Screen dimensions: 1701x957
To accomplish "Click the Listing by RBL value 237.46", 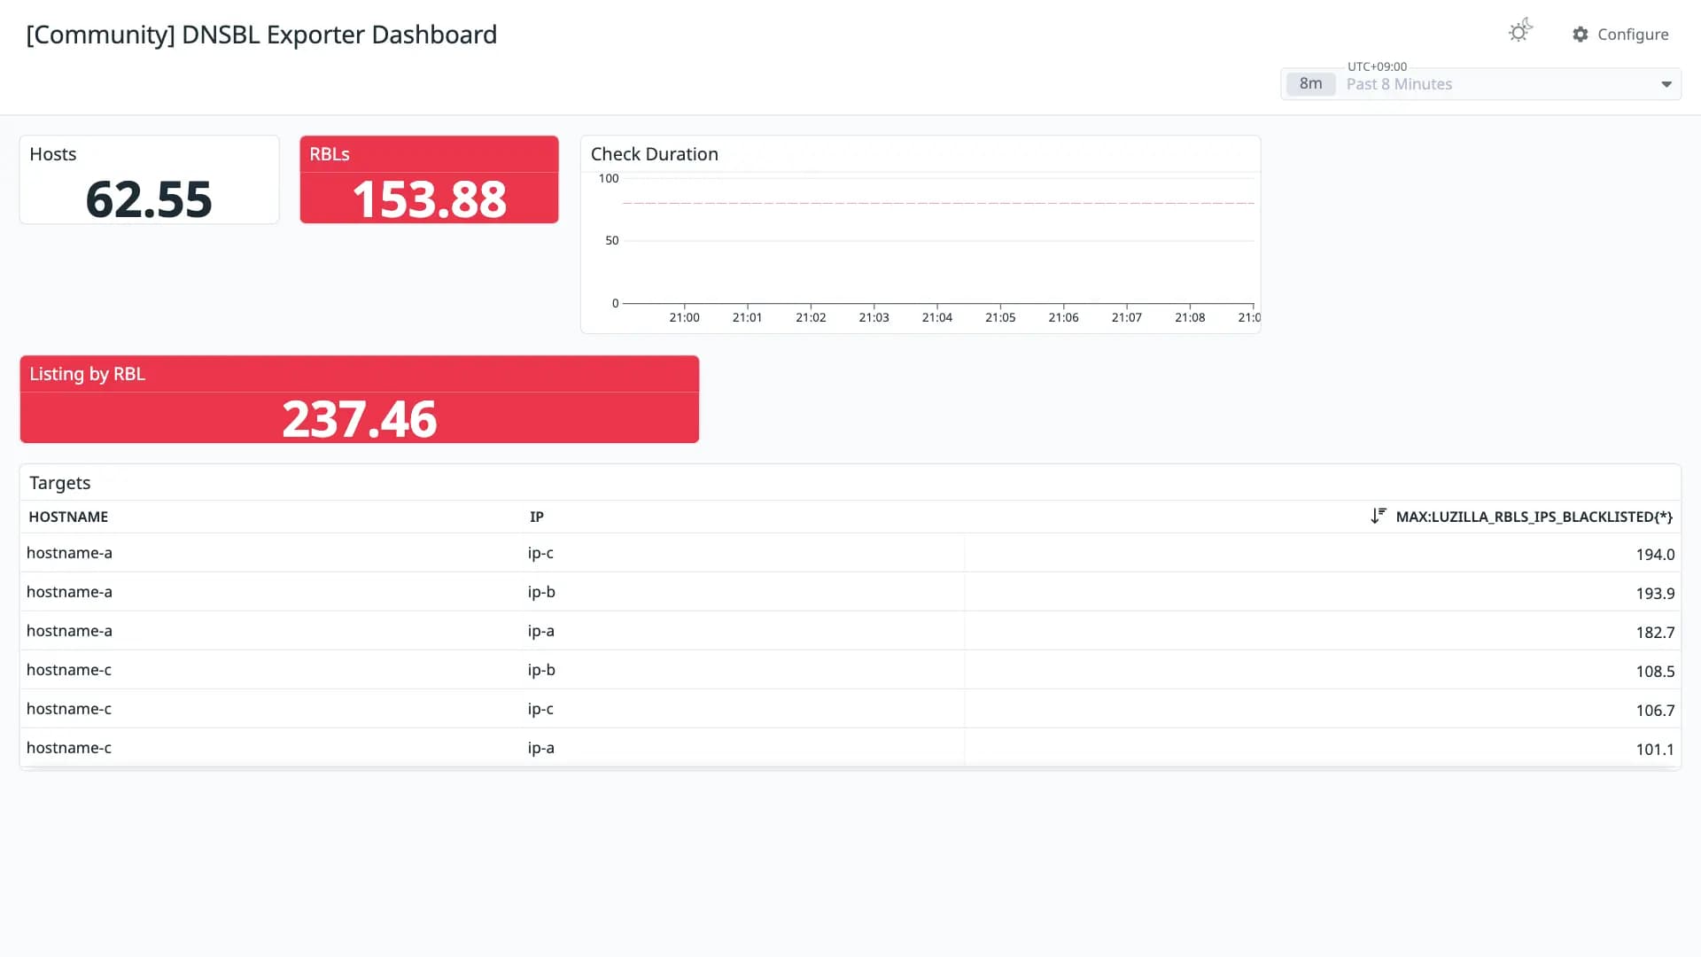I will [359, 419].
